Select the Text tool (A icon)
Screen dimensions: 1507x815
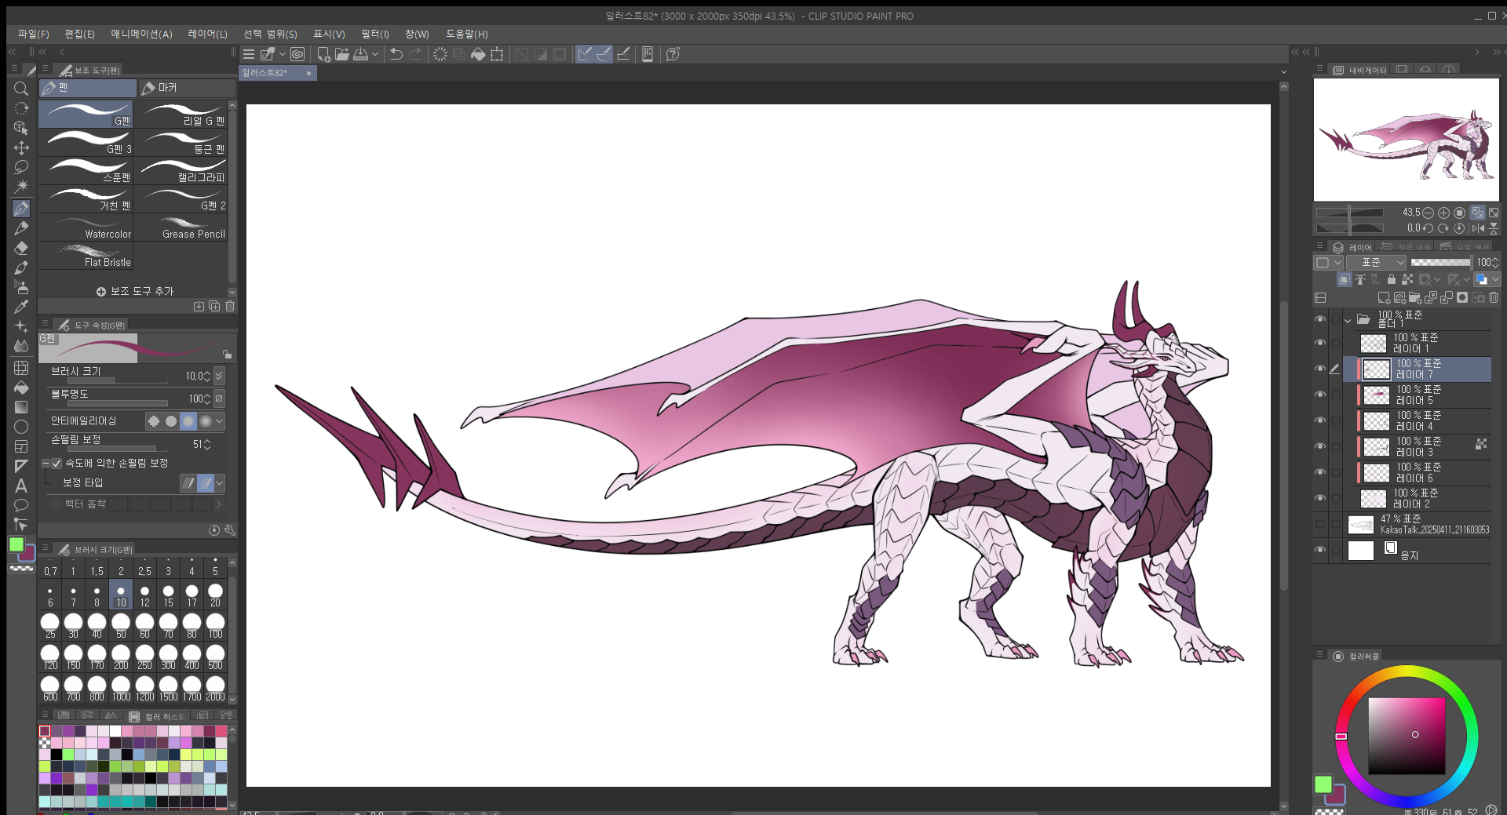coord(21,486)
